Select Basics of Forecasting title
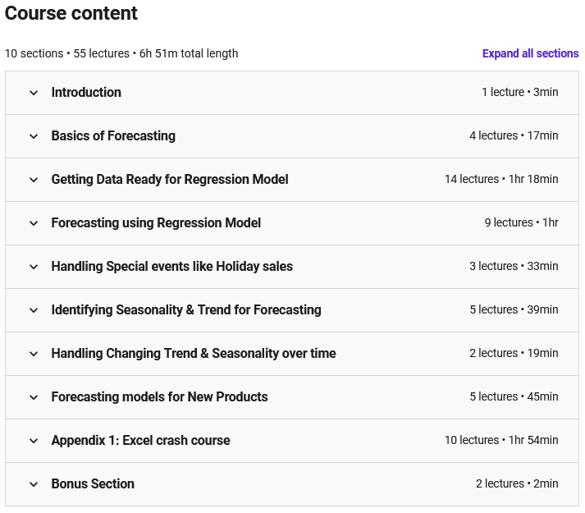This screenshot has width=585, height=513. pyautogui.click(x=113, y=135)
